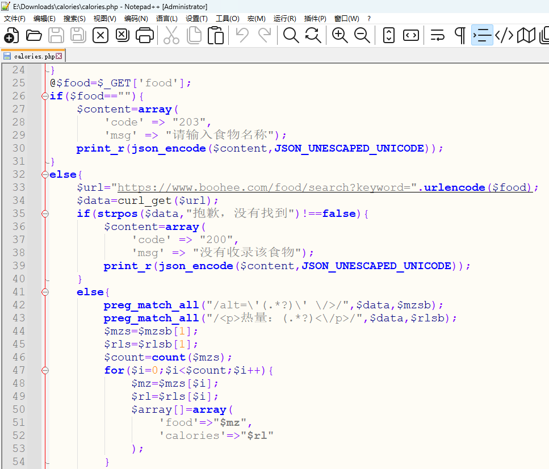549x469 pixels.
Task: Open Find with the magnifier icon
Action: click(291, 36)
